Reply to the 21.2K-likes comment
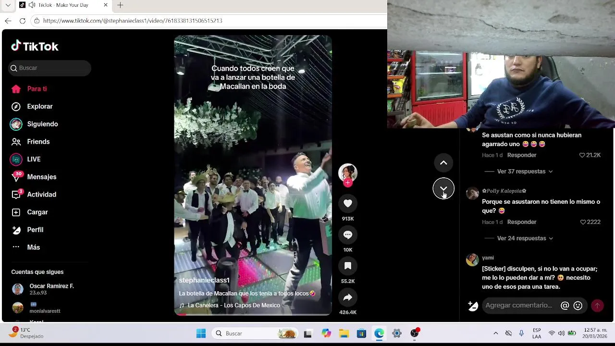This screenshot has height=346, width=615. [522, 155]
